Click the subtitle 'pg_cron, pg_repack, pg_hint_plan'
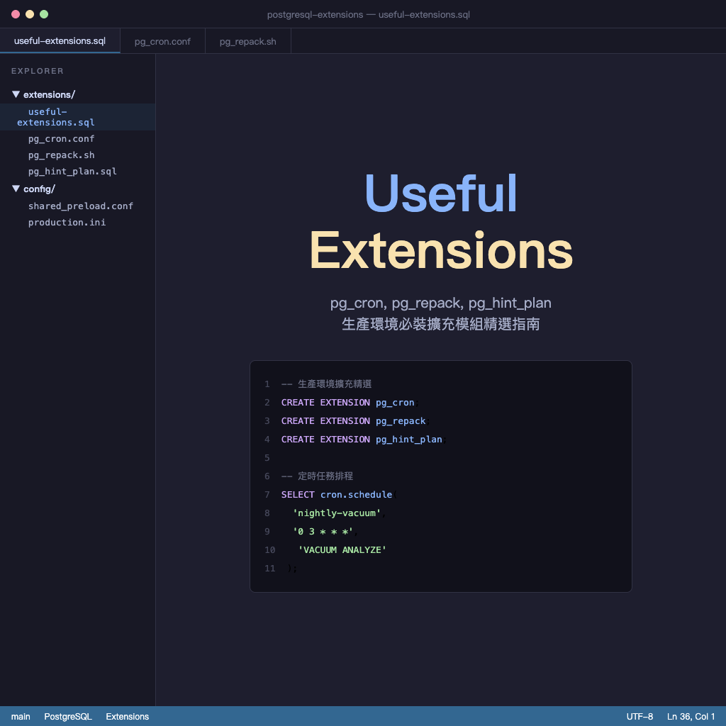The image size is (726, 726). click(441, 303)
